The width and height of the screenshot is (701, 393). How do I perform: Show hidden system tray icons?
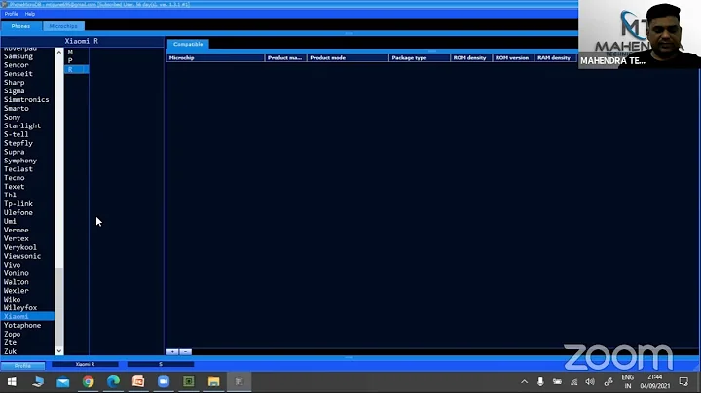(525, 382)
